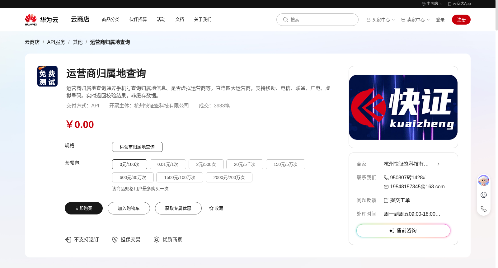Select the 0元/100次 package
Screen dimensions: 498x268
(129, 164)
